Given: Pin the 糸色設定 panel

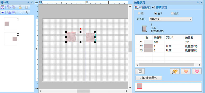Looking at the screenshot, I should pos(198,2).
